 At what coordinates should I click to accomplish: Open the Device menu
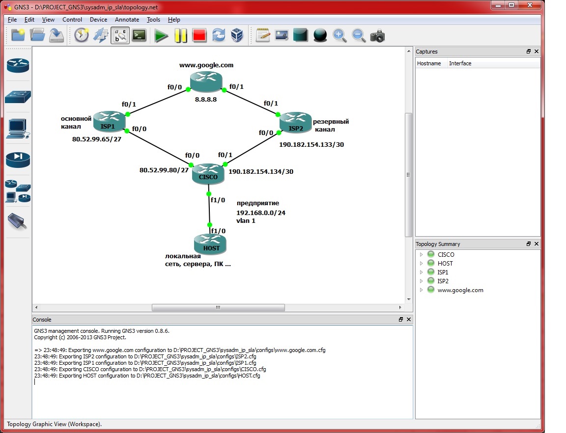[99, 20]
